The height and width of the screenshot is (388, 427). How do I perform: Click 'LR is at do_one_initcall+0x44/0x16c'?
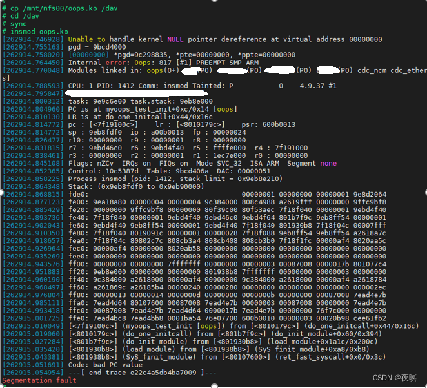point(140,117)
